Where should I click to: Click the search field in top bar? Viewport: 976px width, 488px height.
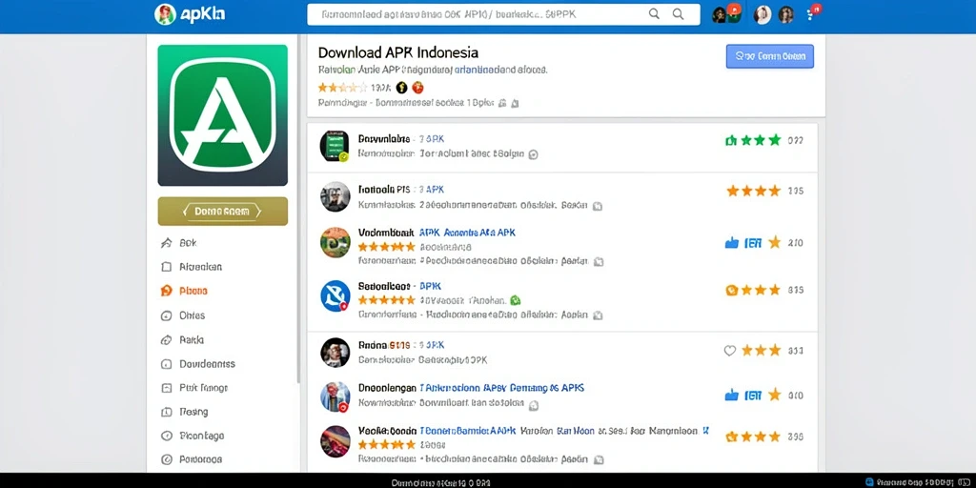click(x=503, y=14)
